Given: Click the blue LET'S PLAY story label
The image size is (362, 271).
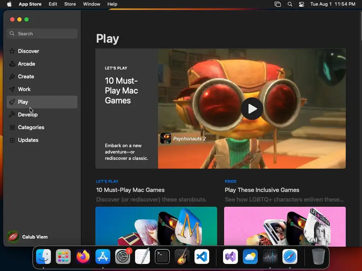Looking at the screenshot, I should coord(107,181).
